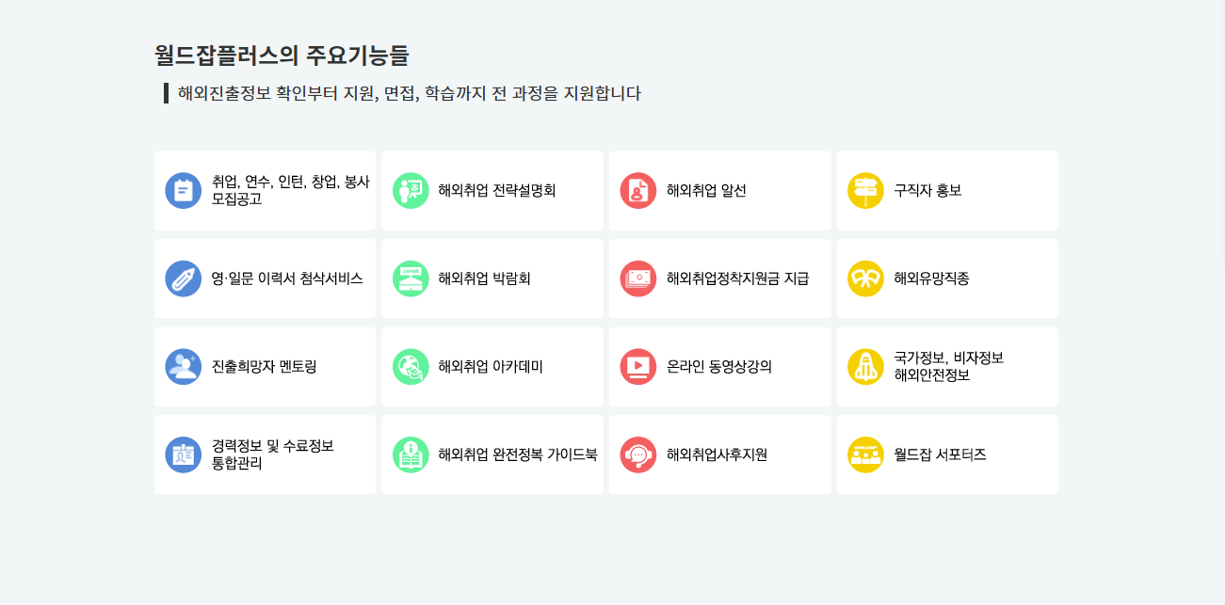Image resolution: width=1225 pixels, height=605 pixels.
Task: Click the yellow signpost icon for 구직자 홍보
Action: pyautogui.click(x=866, y=190)
